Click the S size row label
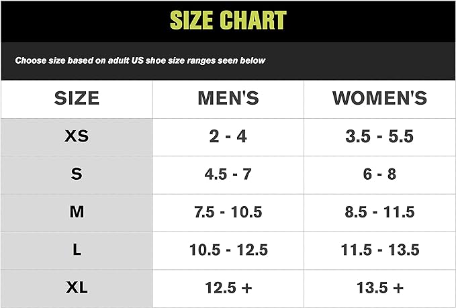Screen dimensions: 456x308 coord(77,174)
